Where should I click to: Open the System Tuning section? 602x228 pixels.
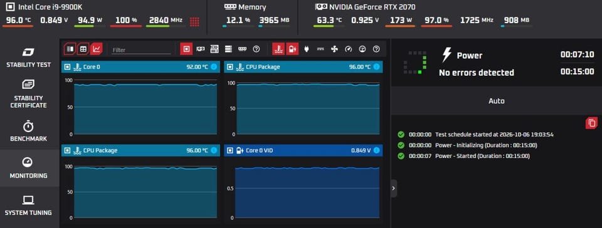pyautogui.click(x=28, y=205)
